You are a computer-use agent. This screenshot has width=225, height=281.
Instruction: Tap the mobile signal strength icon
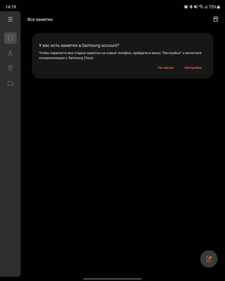pos(206,7)
